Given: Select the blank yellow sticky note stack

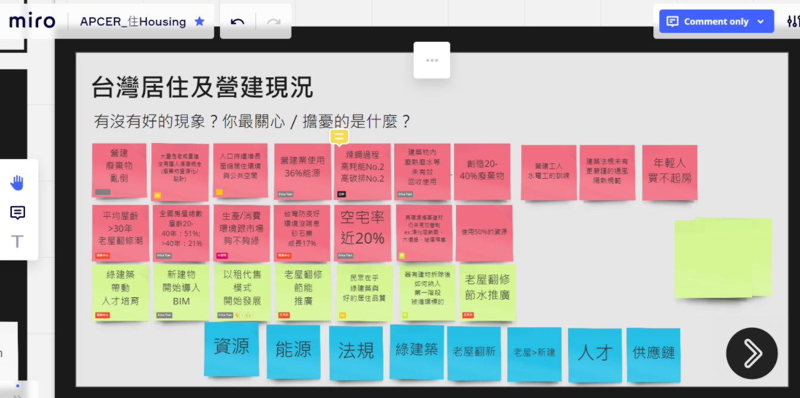Looking at the screenshot, I should click(722, 257).
